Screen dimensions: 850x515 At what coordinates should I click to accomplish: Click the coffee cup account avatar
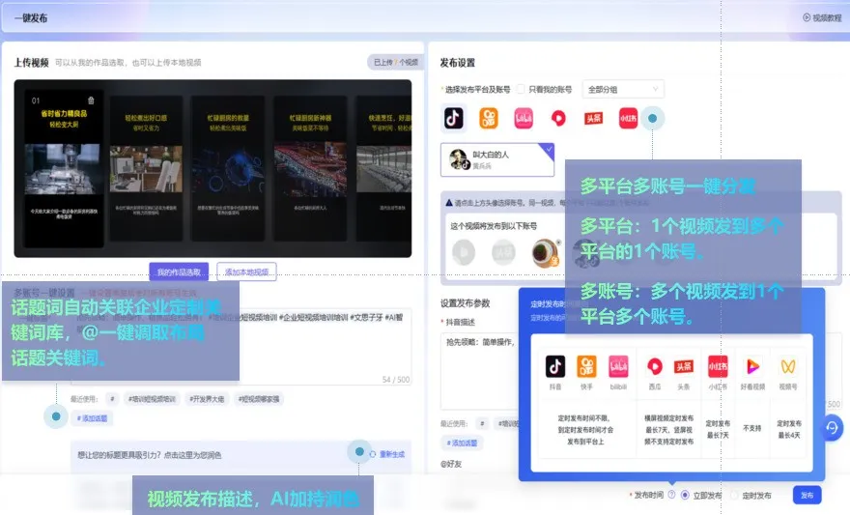[546, 252]
